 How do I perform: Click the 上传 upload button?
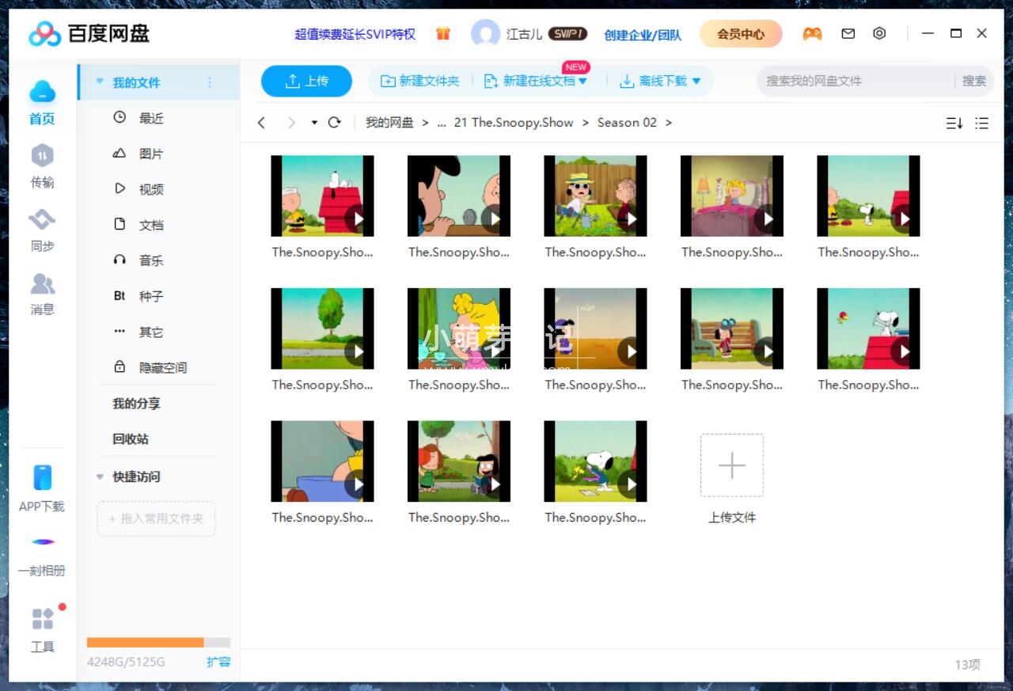(x=306, y=81)
